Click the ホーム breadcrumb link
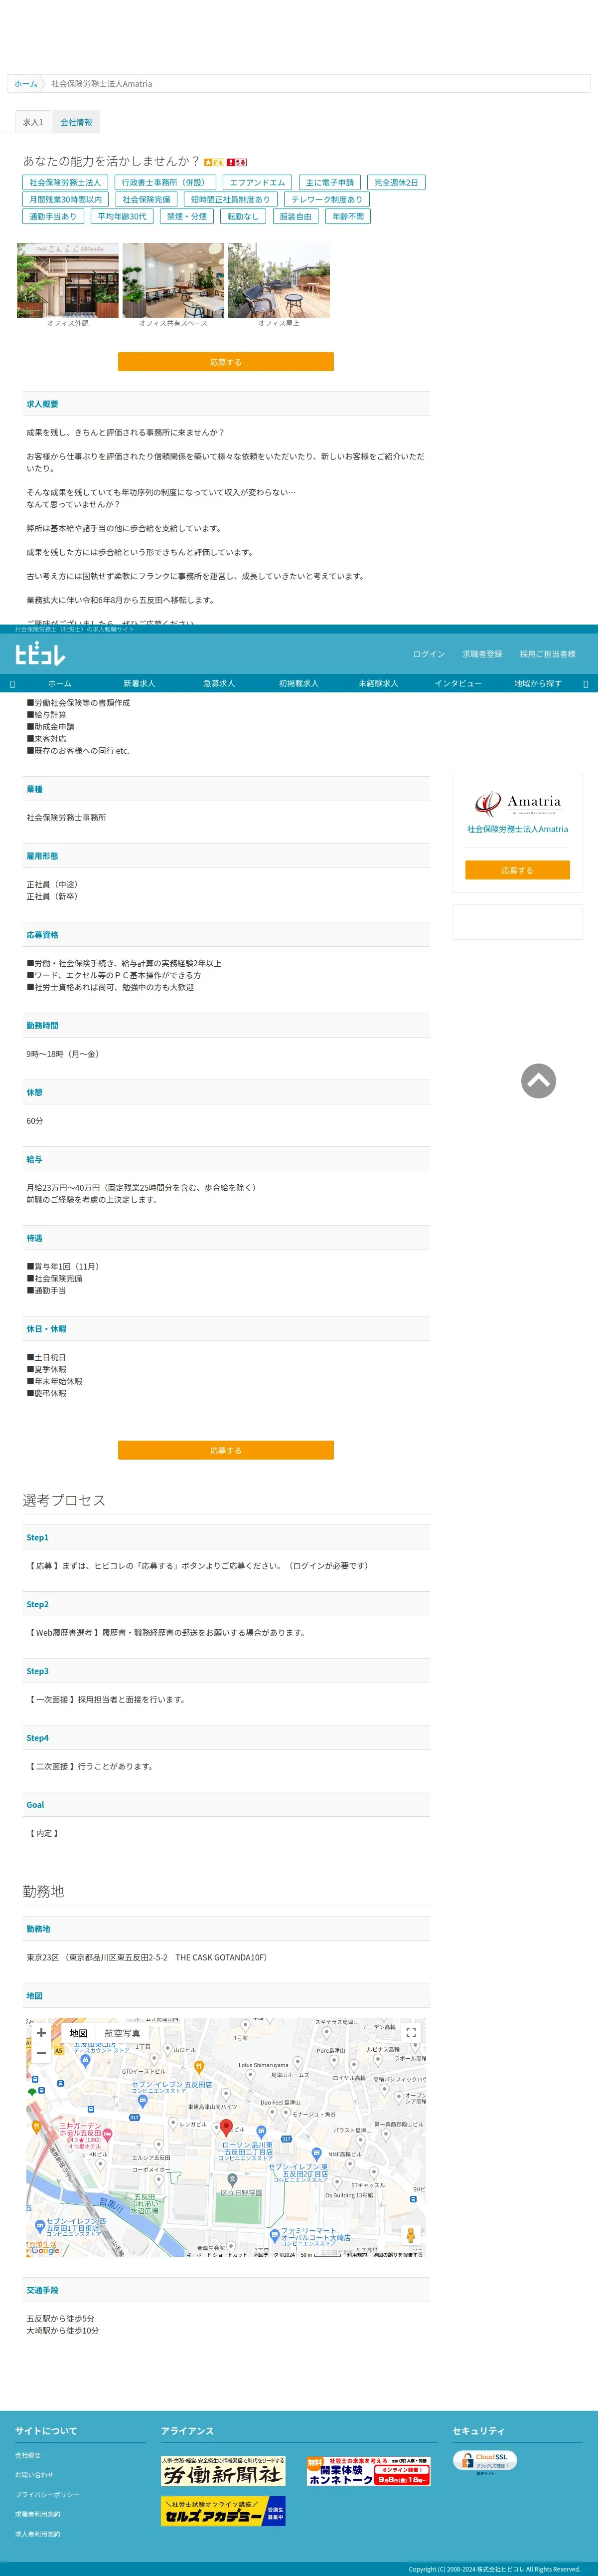This screenshot has width=598, height=2576. click(x=26, y=84)
